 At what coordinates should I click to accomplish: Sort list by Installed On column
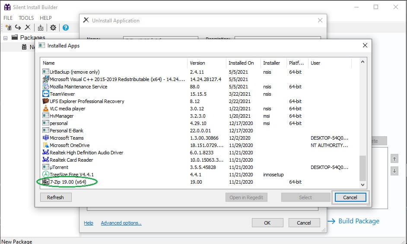click(x=244, y=63)
